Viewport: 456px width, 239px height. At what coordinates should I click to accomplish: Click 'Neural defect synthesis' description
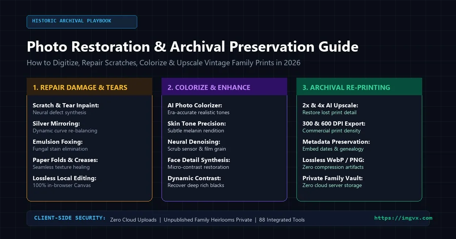[59, 113]
